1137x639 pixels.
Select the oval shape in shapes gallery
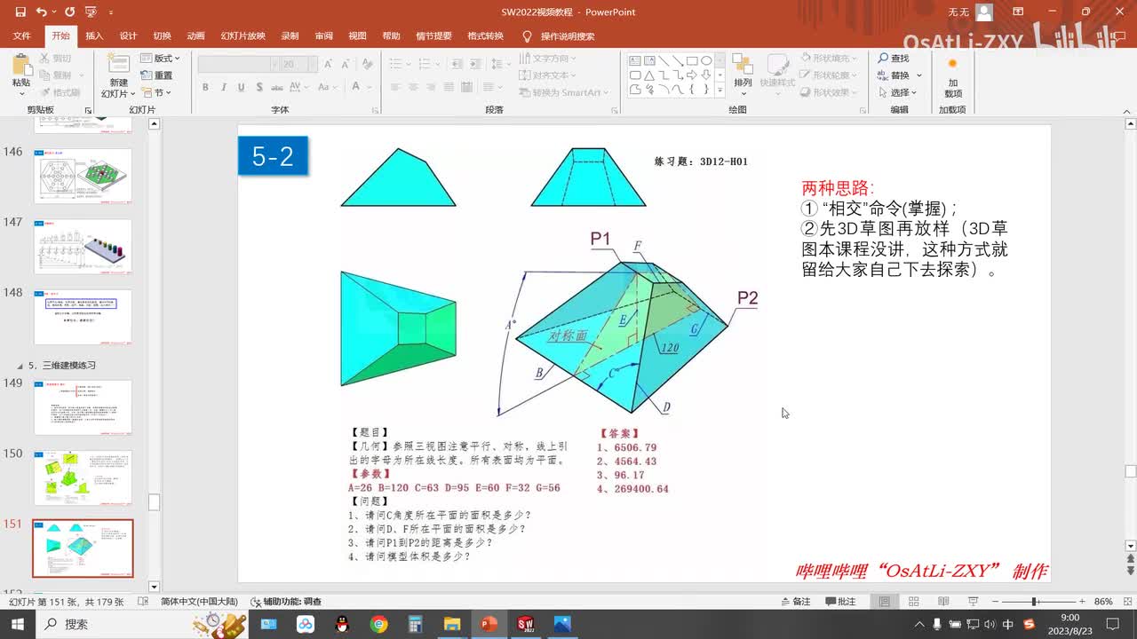click(706, 61)
